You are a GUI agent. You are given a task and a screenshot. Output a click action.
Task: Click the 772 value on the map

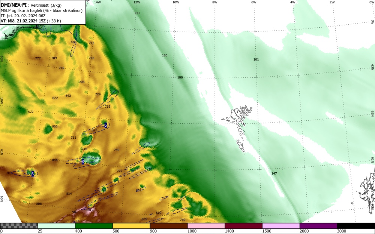pos(120,171)
